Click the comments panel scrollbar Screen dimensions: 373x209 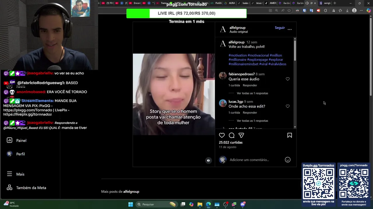pos(295,51)
